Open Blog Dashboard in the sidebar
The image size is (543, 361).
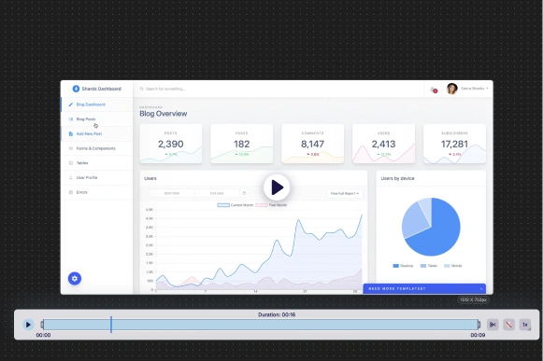[97, 104]
